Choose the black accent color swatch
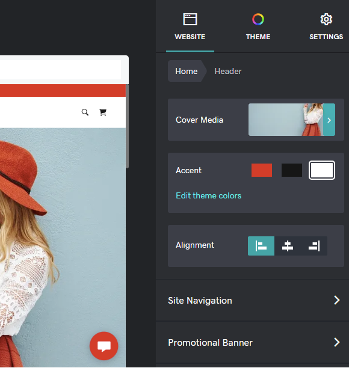Image resolution: width=349 pixels, height=368 pixels. click(292, 170)
